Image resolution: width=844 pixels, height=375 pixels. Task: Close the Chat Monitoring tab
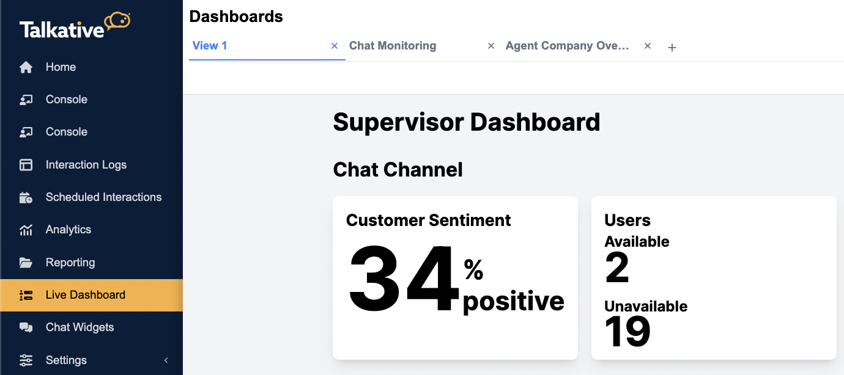490,46
